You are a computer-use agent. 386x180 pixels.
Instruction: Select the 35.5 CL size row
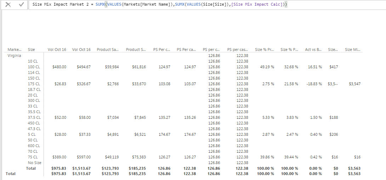click(34, 112)
